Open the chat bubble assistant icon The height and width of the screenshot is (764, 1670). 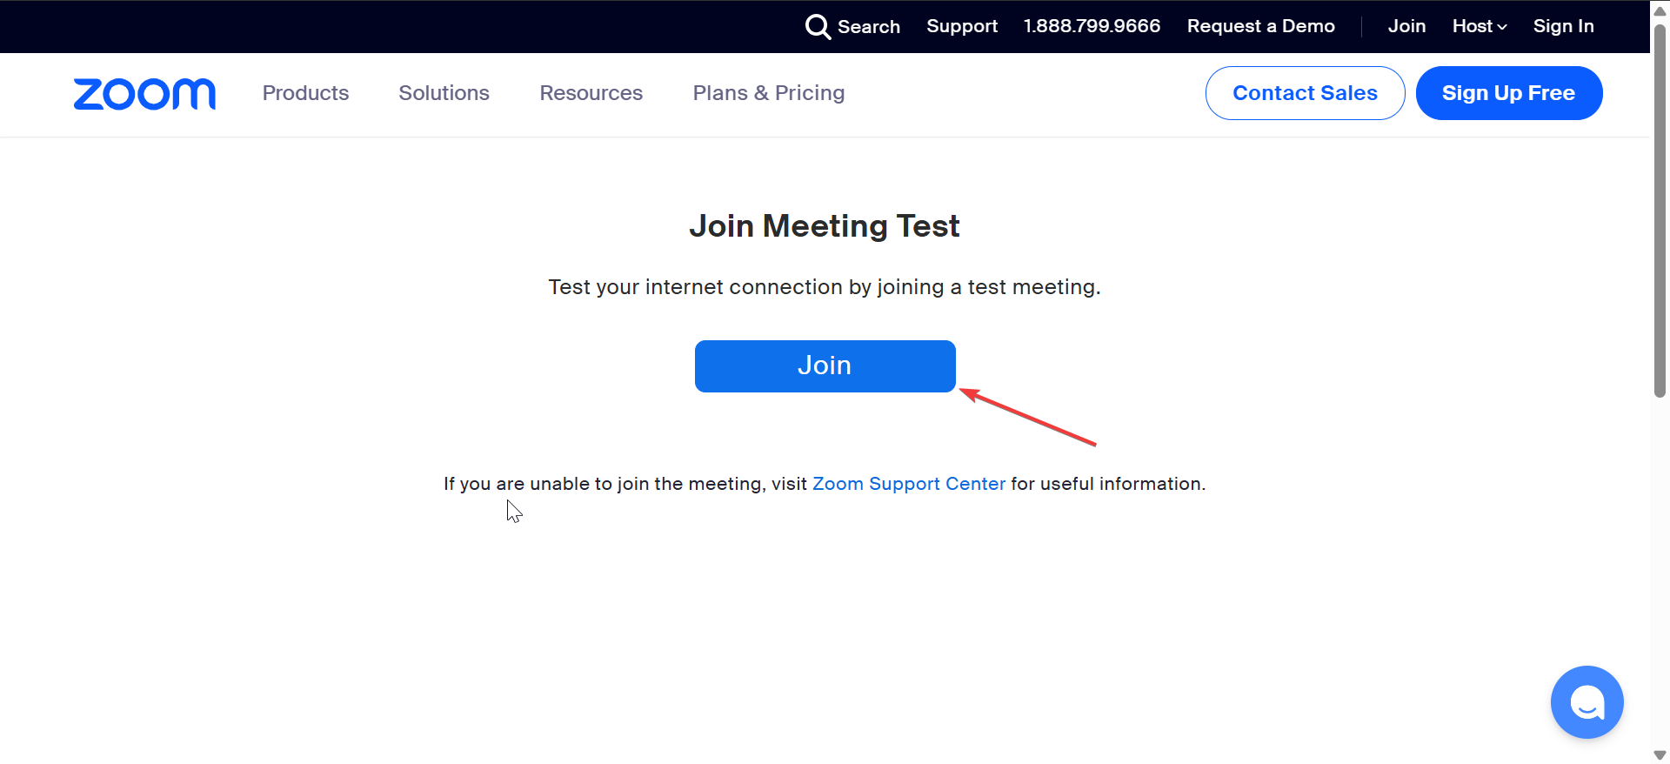pos(1586,702)
